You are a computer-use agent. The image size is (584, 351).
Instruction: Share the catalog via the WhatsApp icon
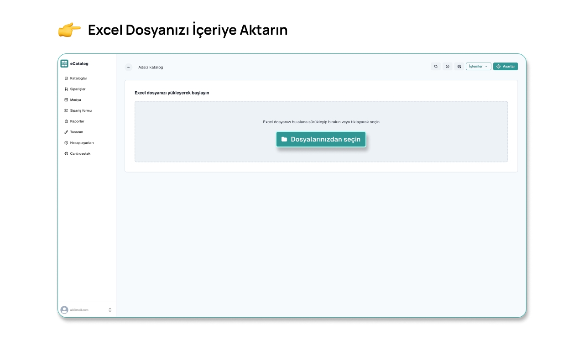[448, 66]
